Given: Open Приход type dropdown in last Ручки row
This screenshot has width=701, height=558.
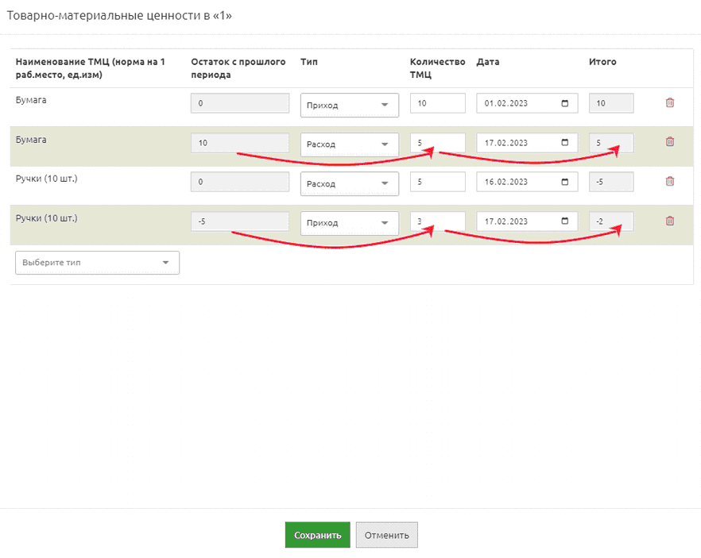Looking at the screenshot, I should point(350,223).
